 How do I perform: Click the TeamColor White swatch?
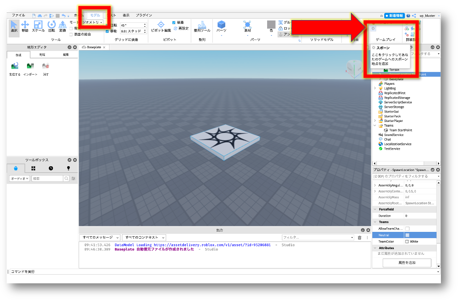[x=407, y=241]
